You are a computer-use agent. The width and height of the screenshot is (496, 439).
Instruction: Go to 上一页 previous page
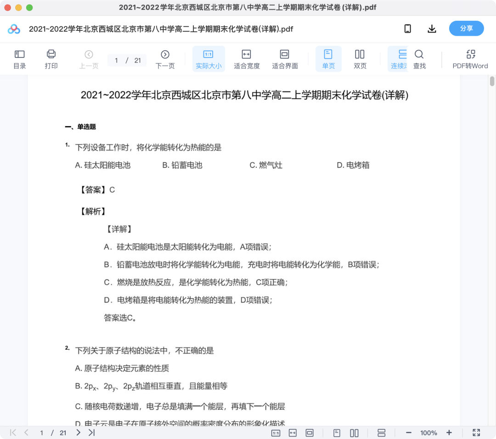89,59
